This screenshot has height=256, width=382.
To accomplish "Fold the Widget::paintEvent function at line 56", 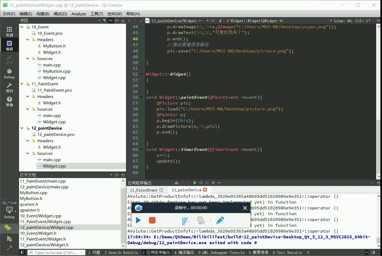I will point(142,97).
